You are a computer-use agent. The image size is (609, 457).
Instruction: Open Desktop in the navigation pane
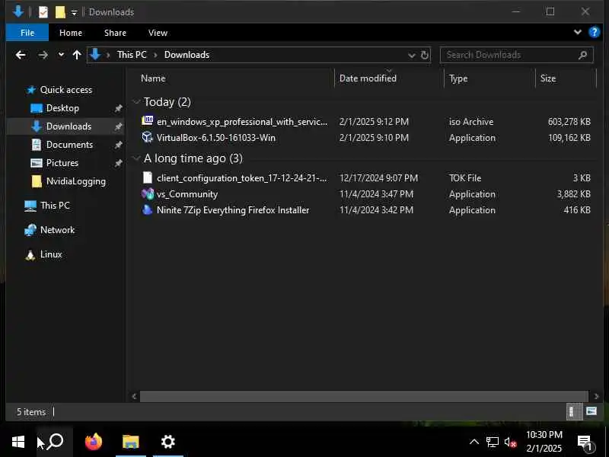[x=62, y=108]
